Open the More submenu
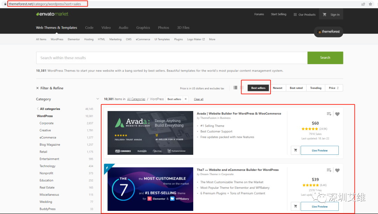The image size is (378, 214). coord(212,39)
